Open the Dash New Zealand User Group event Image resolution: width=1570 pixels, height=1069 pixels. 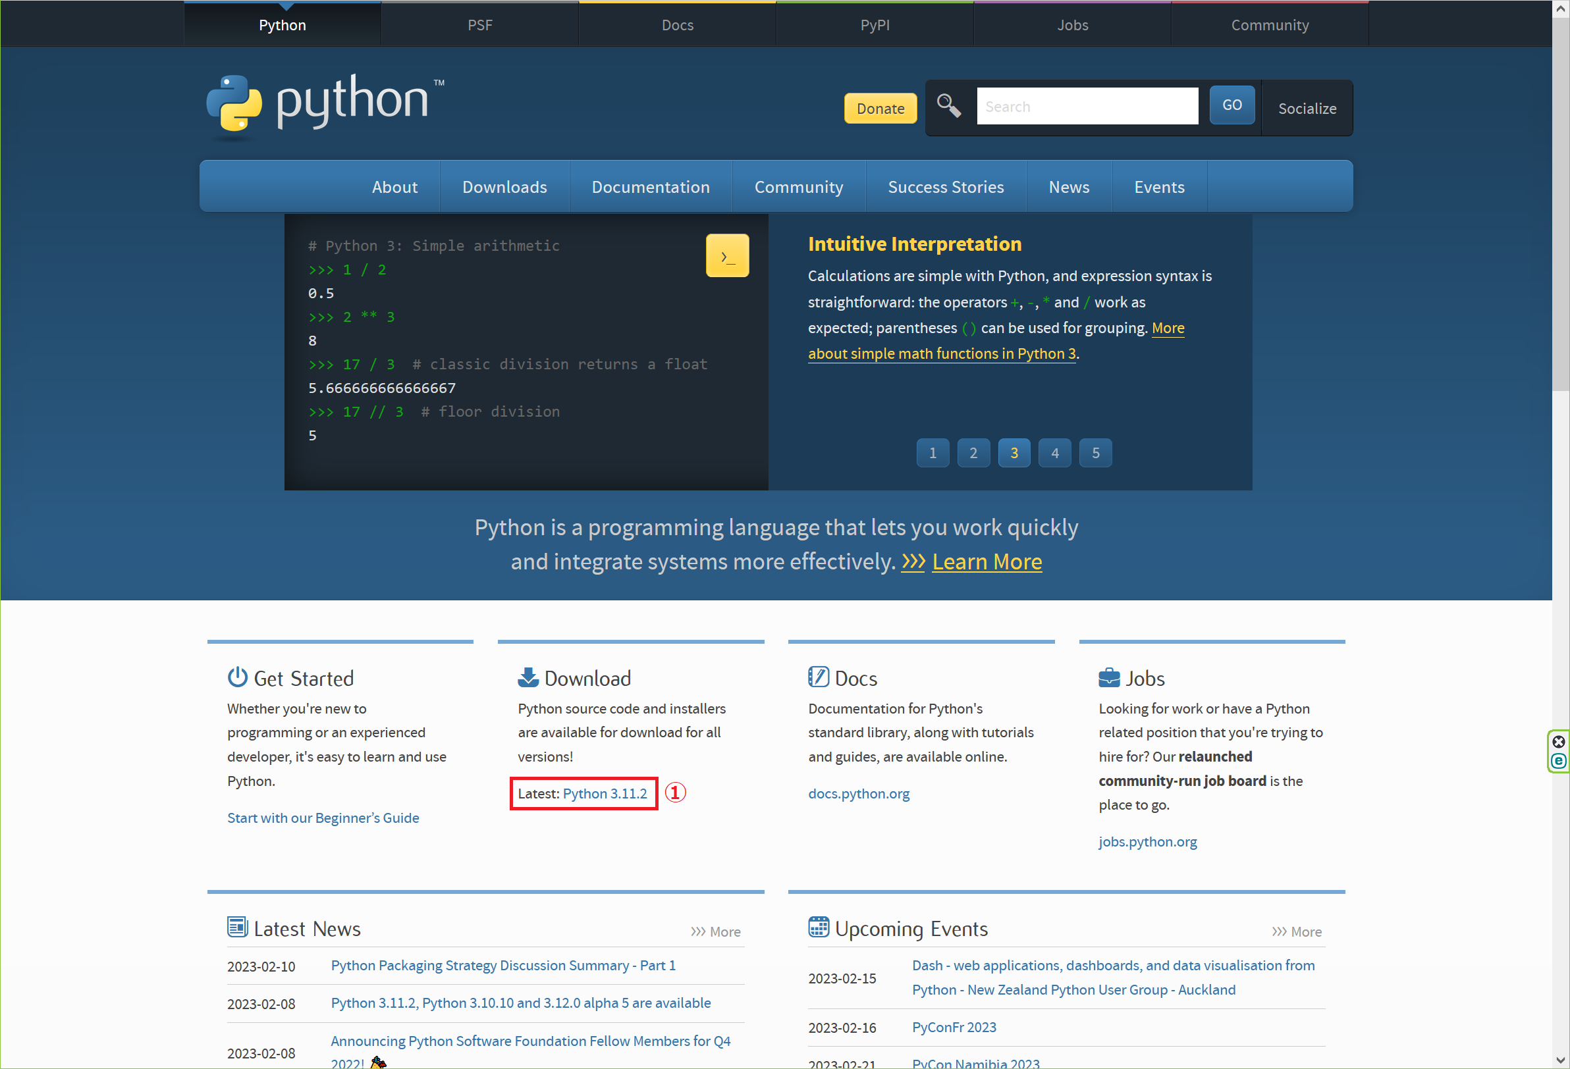(1113, 978)
